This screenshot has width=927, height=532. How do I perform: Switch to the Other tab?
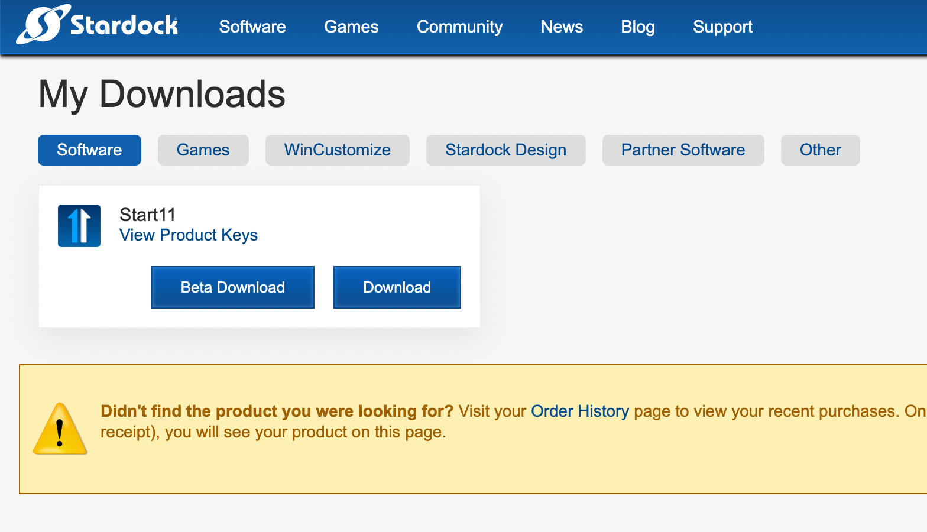[x=821, y=150]
